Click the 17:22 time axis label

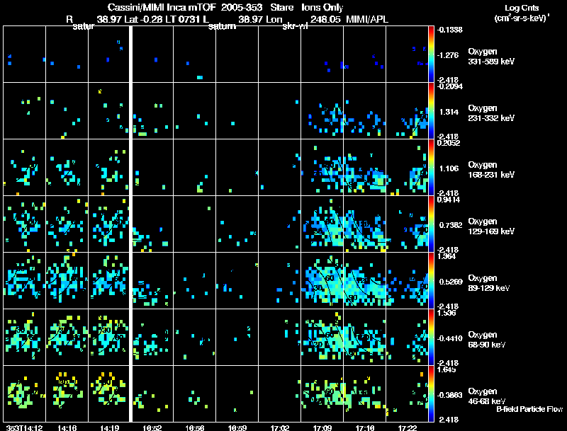pos(407,427)
